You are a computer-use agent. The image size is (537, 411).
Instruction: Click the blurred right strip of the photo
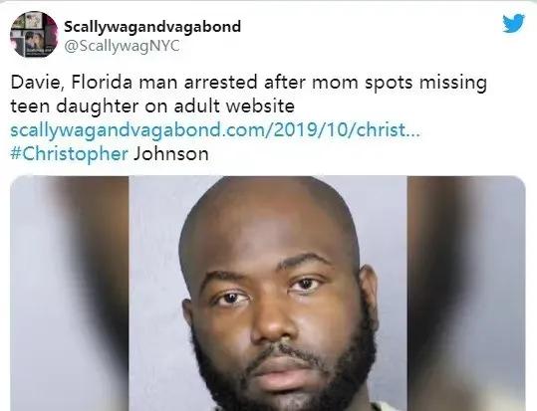pyautogui.click(x=466, y=294)
